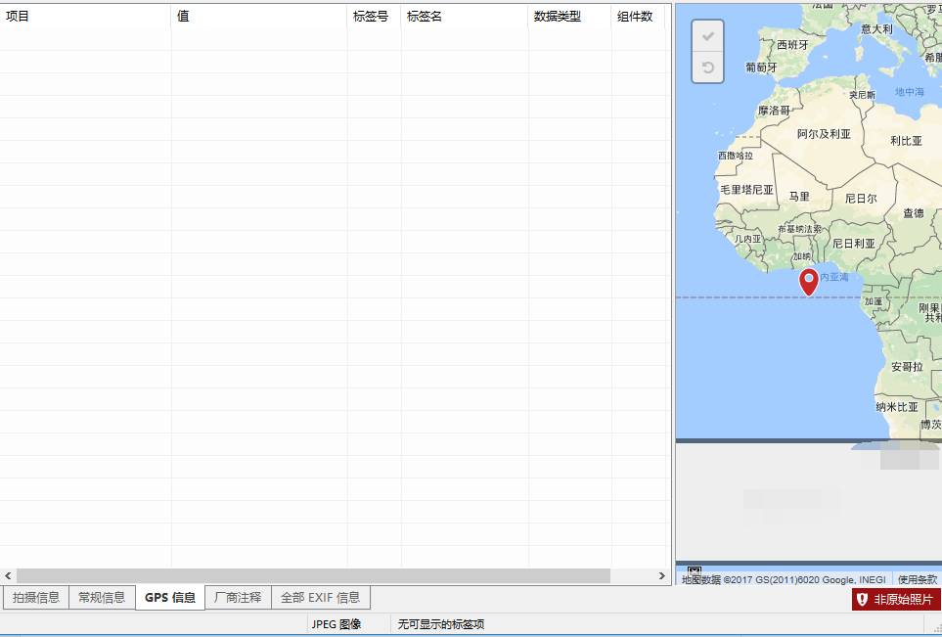The image size is (942, 637).
Task: Select the 全部 EXIF 信息 tab
Action: [x=321, y=597]
